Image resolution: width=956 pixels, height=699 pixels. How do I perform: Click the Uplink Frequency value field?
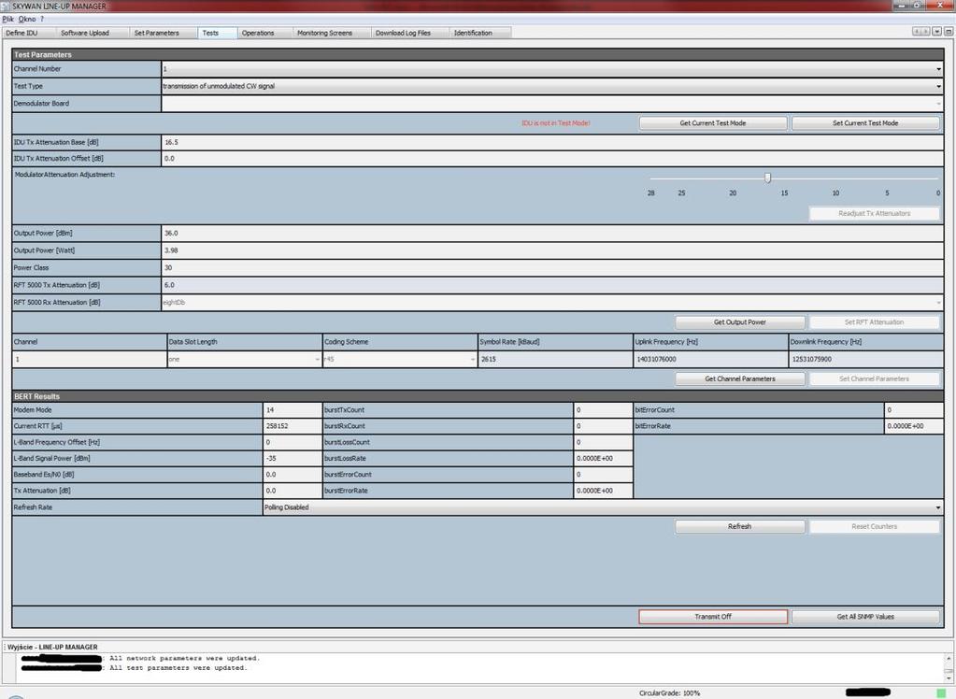pyautogui.click(x=710, y=359)
